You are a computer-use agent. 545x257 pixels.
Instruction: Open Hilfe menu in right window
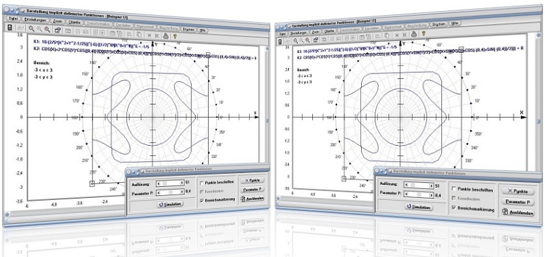tap(454, 23)
